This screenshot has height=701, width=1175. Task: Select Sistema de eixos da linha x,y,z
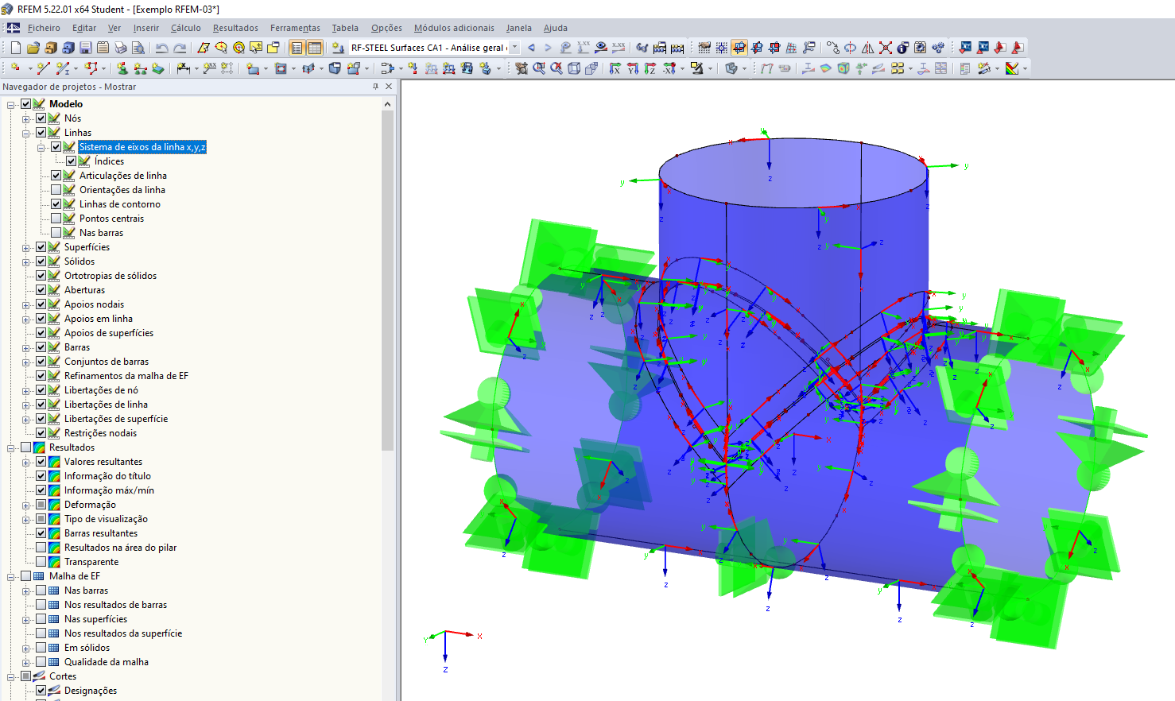[142, 147]
